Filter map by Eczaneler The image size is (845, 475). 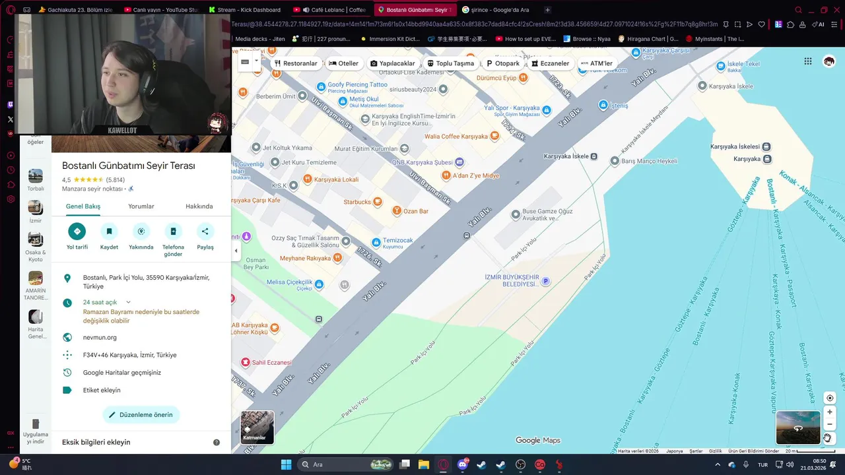[551, 63]
